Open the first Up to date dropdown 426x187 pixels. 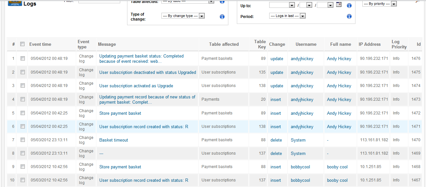point(282,5)
